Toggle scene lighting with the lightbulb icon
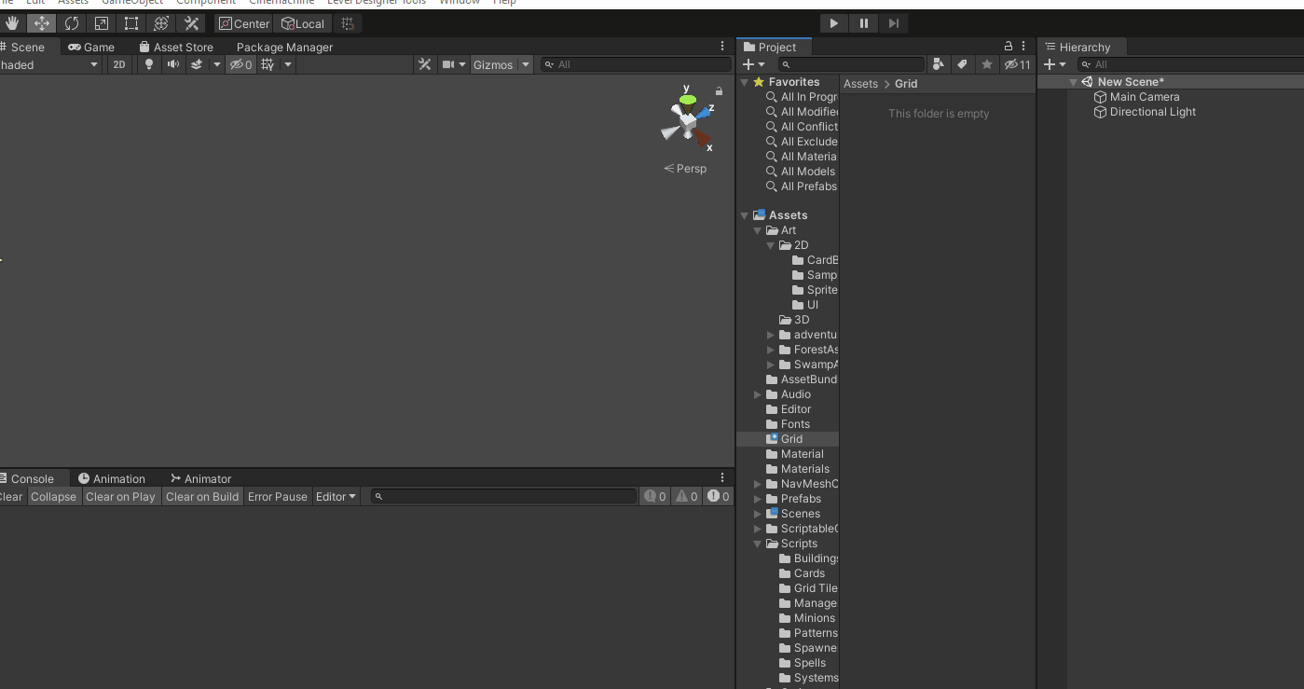This screenshot has height=689, width=1304. click(148, 64)
